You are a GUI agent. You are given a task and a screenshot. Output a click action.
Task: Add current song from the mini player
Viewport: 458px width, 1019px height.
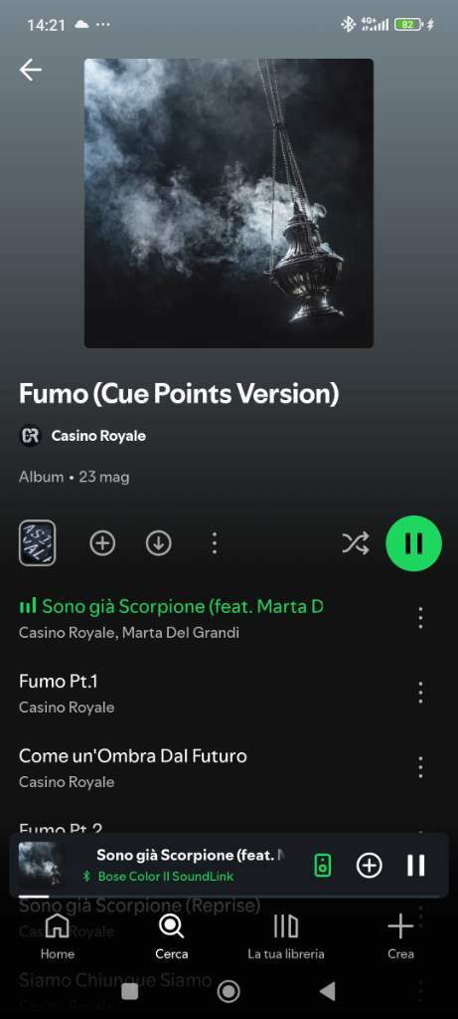(370, 865)
